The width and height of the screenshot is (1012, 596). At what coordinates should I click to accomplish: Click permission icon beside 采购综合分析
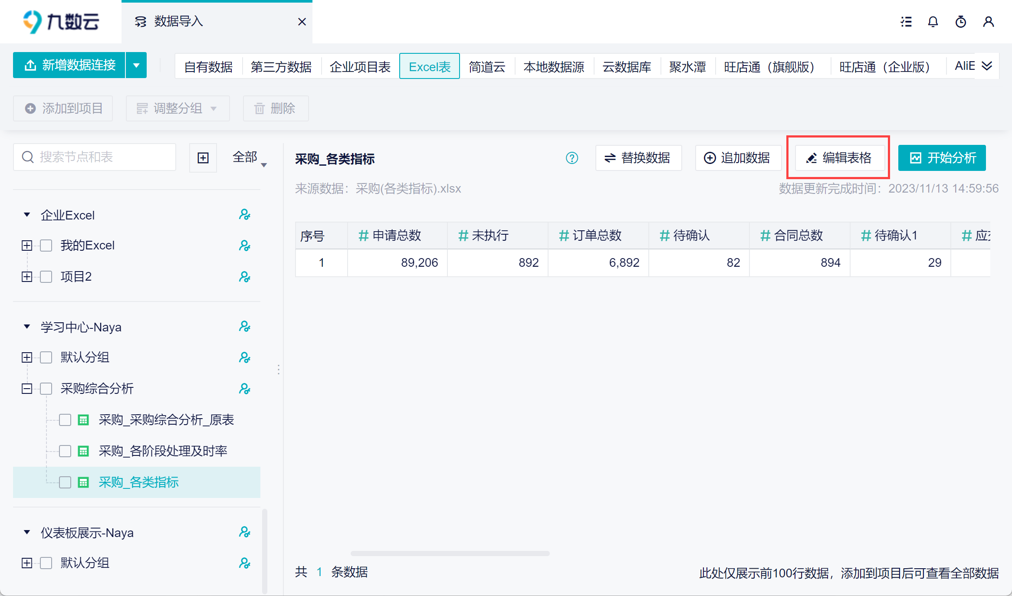(245, 389)
